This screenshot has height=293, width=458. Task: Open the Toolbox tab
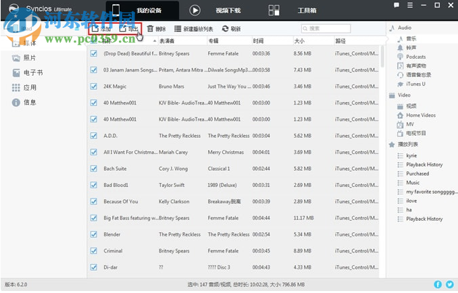292,11
